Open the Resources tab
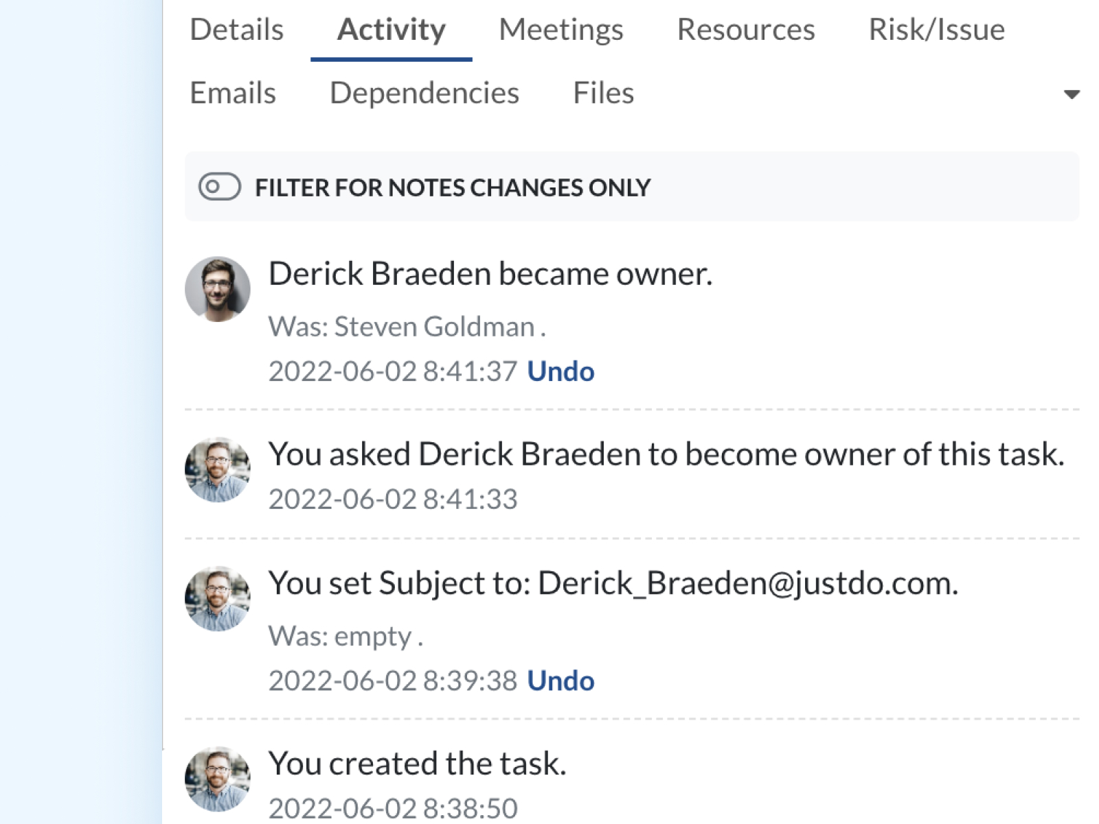The image size is (1099, 824). click(745, 30)
